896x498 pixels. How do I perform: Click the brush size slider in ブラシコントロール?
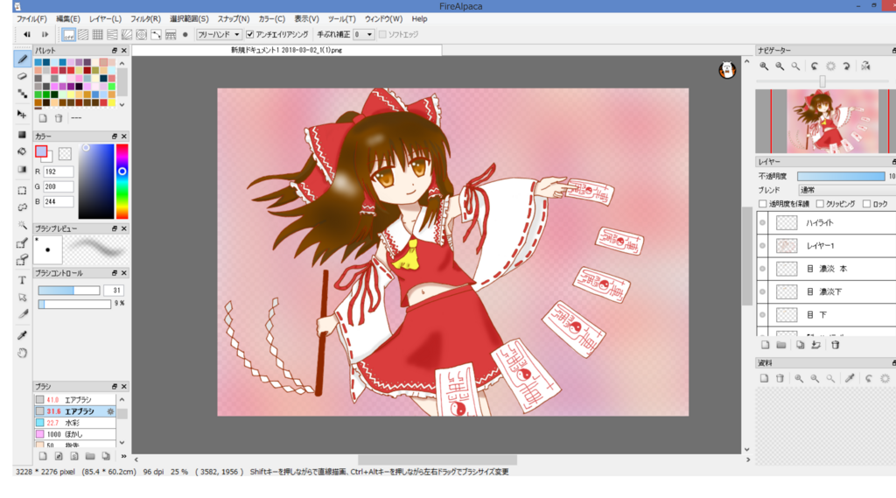coord(69,291)
